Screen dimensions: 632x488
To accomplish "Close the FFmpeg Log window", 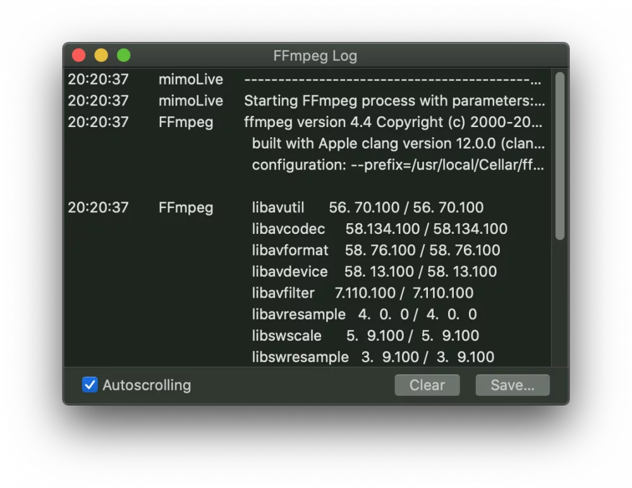I will (78, 55).
